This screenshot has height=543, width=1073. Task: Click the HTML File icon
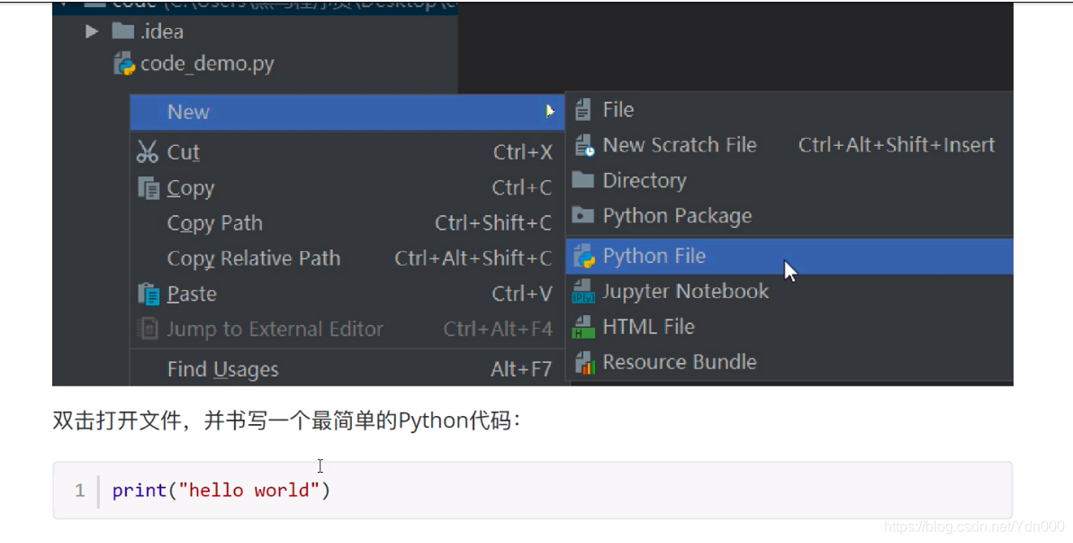[x=583, y=327]
